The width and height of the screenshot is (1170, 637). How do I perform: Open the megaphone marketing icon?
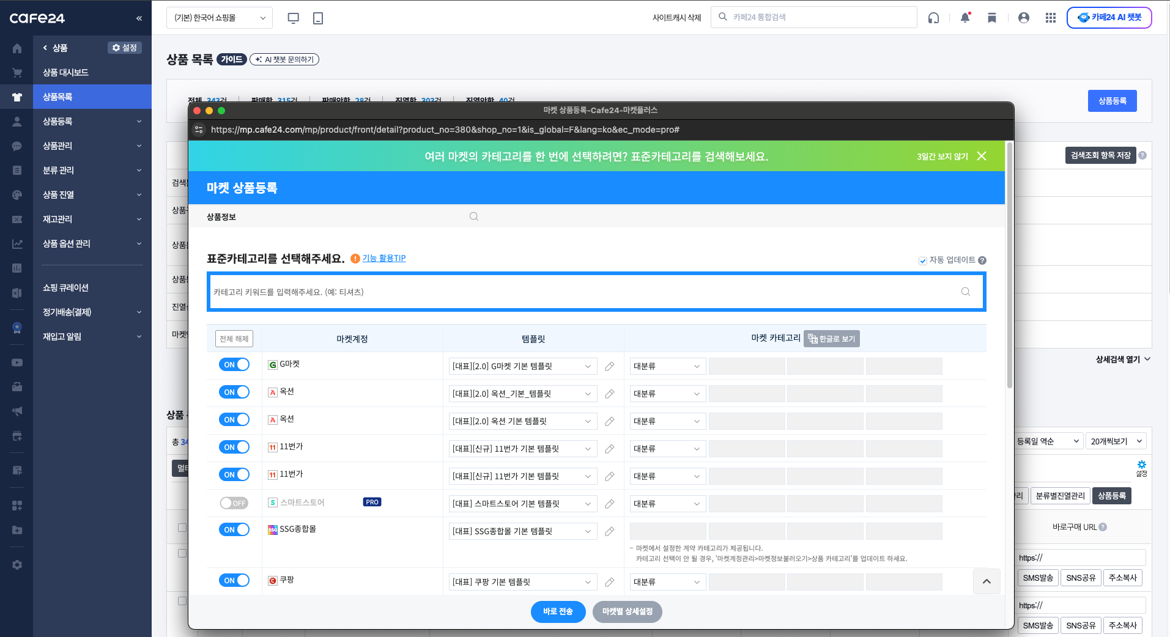tap(17, 411)
